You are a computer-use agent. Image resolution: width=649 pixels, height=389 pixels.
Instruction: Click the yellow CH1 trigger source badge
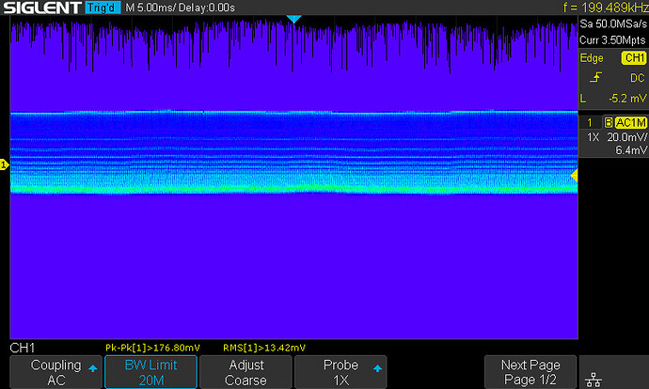(634, 58)
